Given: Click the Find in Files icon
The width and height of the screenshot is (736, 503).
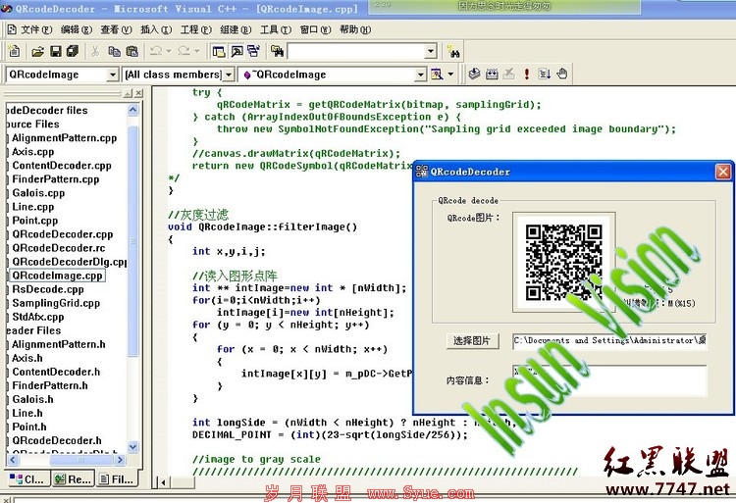Looking at the screenshot, I should pyautogui.click(x=277, y=51).
